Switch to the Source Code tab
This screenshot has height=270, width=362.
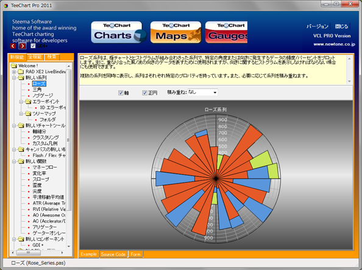coord(113,254)
